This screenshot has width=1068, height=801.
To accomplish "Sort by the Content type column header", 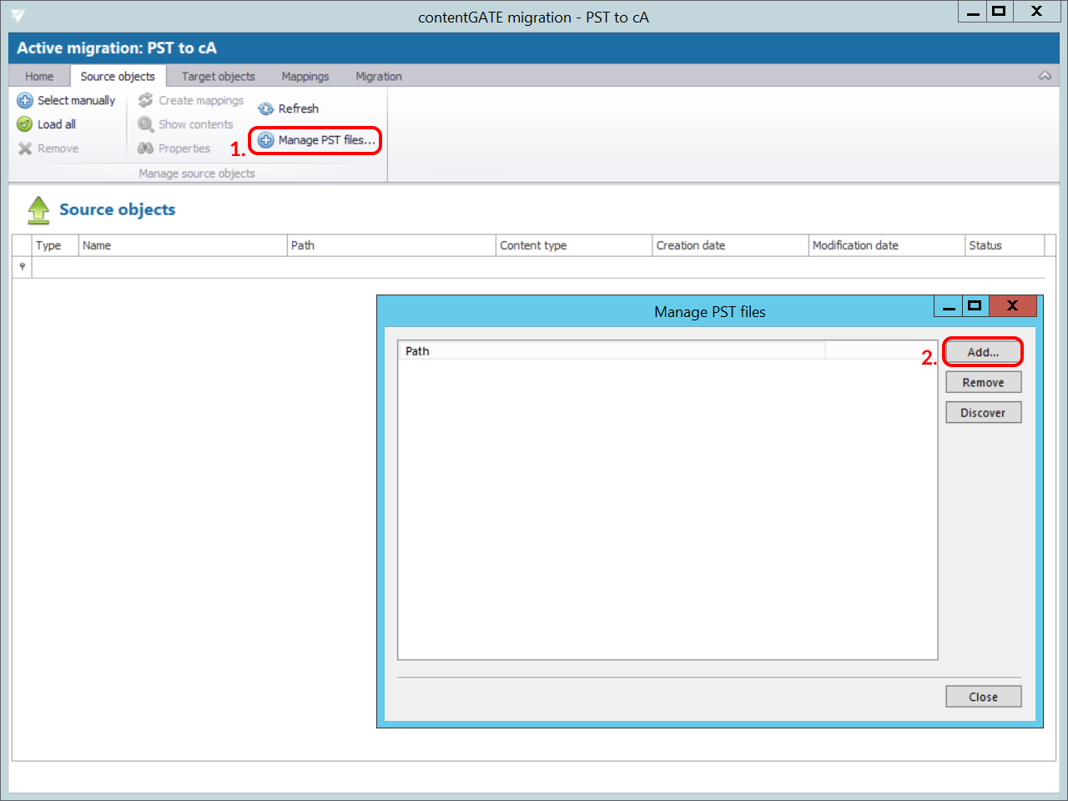I will 574,245.
